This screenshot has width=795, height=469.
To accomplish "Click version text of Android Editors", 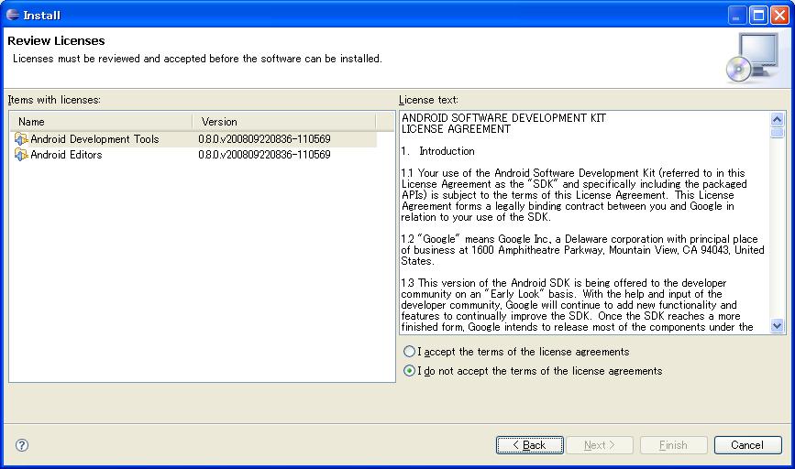I will 264,155.
